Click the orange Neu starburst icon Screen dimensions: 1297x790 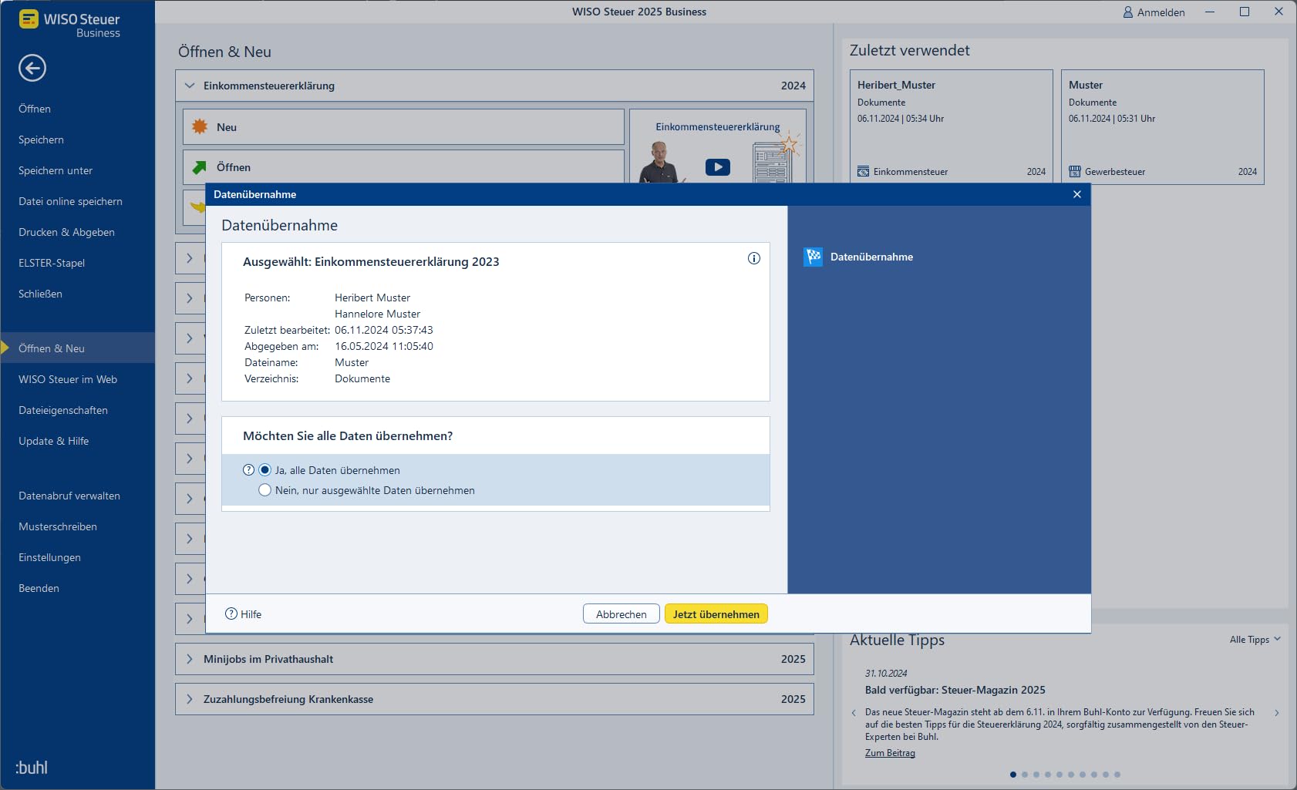pyautogui.click(x=200, y=126)
